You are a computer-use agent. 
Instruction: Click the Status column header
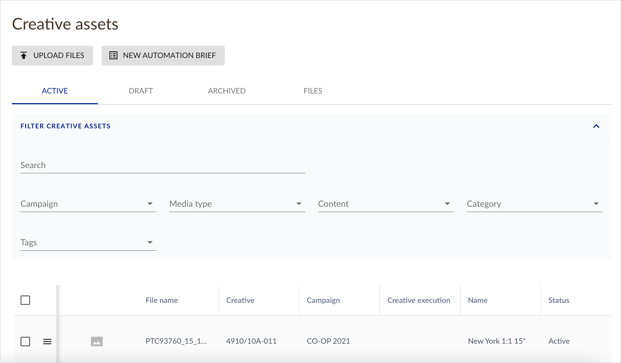pyautogui.click(x=559, y=300)
